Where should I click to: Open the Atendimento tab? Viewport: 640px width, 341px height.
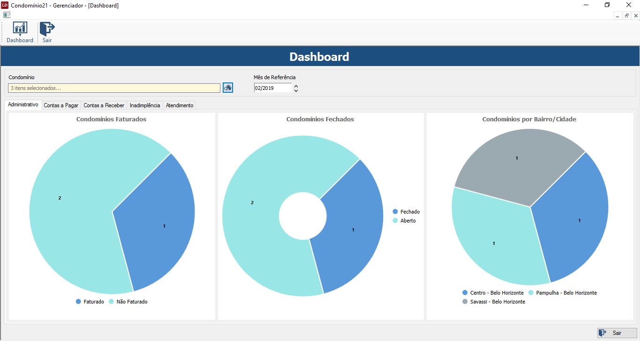tap(180, 105)
